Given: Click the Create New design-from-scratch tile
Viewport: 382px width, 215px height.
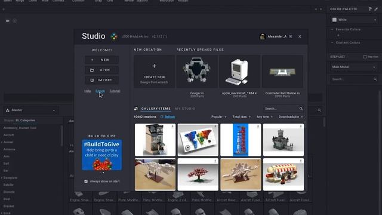Looking at the screenshot, I should (154, 72).
